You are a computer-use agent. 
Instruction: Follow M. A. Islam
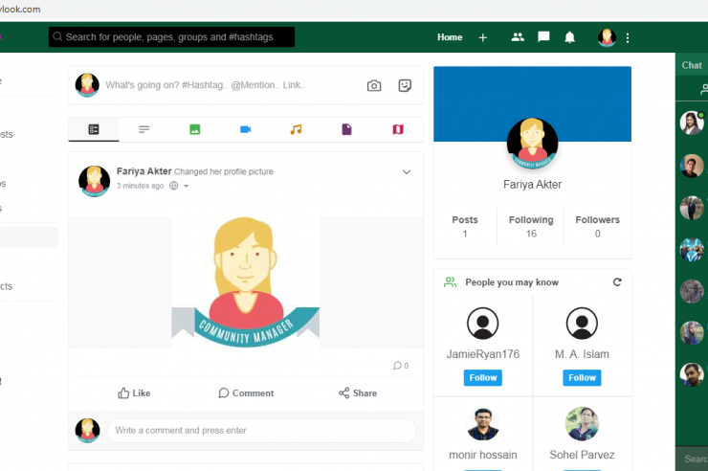coord(582,377)
